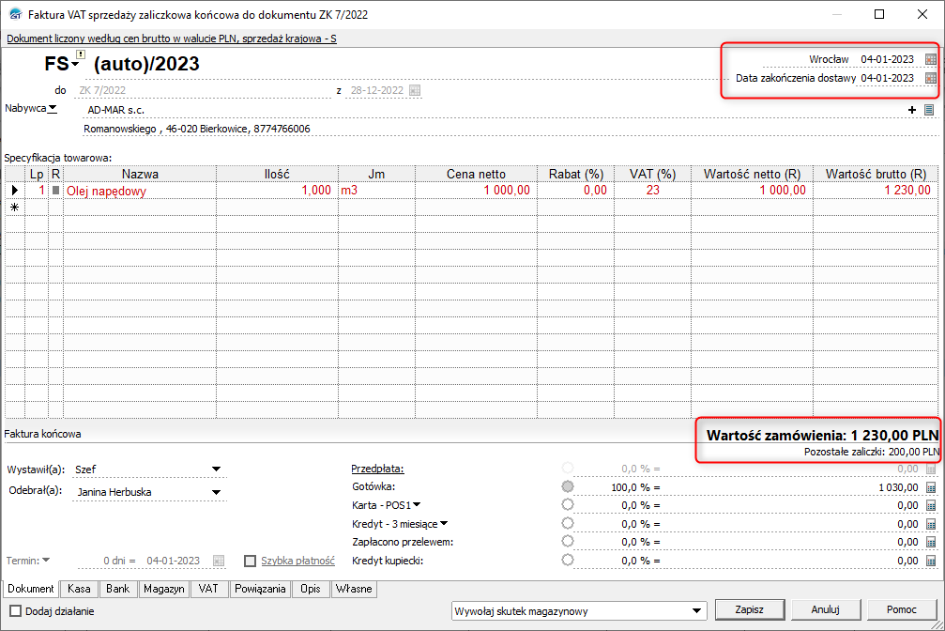The width and height of the screenshot is (945, 631).
Task: Click the Ilość cell 1,000
Action: point(277,191)
